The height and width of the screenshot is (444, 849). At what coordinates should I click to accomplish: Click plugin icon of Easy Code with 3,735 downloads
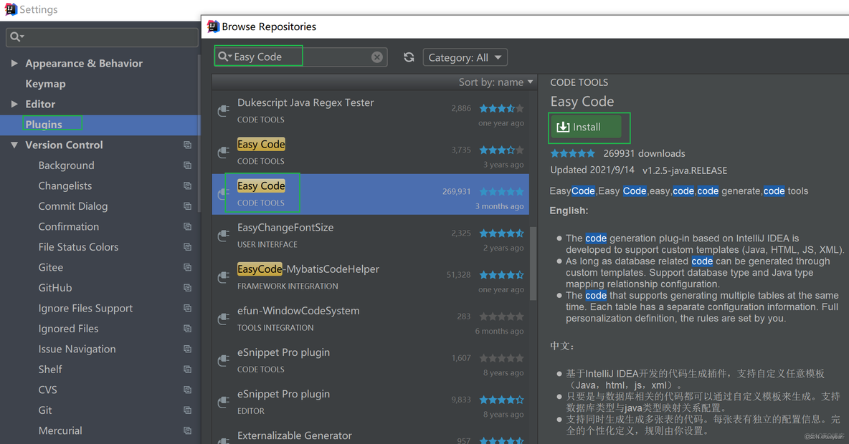click(223, 153)
